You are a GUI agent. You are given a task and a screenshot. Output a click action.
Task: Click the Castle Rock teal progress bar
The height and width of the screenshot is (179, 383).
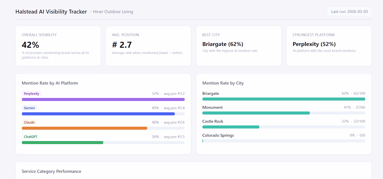(231, 127)
